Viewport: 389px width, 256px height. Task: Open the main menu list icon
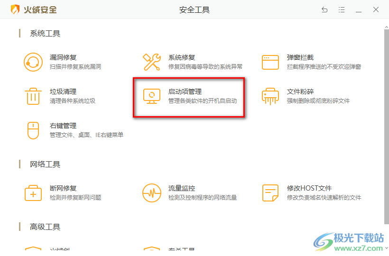(x=342, y=9)
